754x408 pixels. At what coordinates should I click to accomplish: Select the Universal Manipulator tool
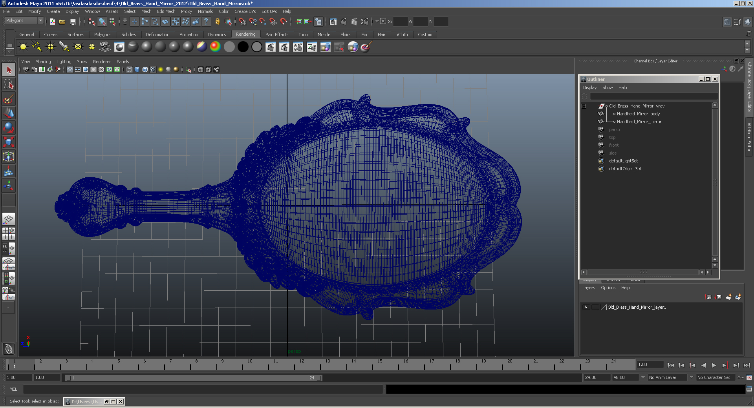[9, 157]
